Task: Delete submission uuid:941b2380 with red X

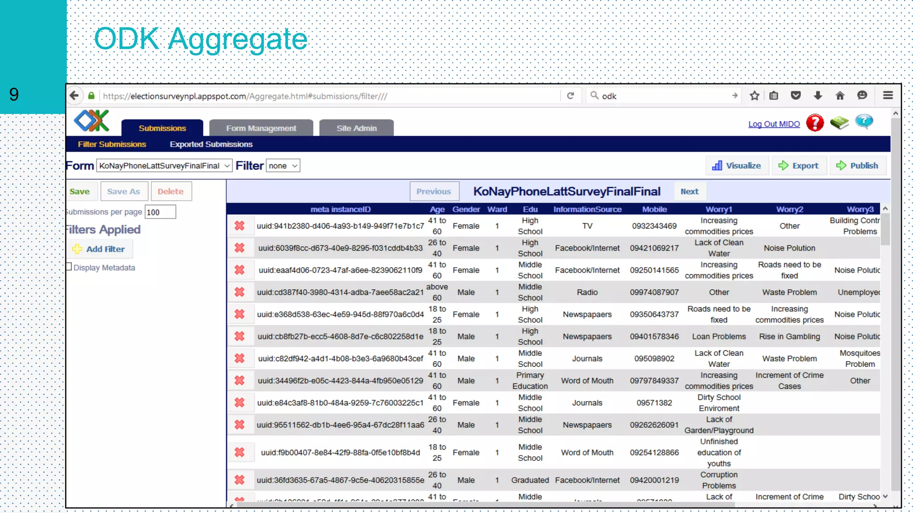Action: tap(240, 226)
